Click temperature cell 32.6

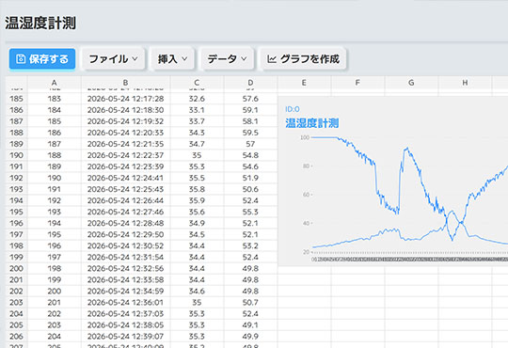click(197, 99)
